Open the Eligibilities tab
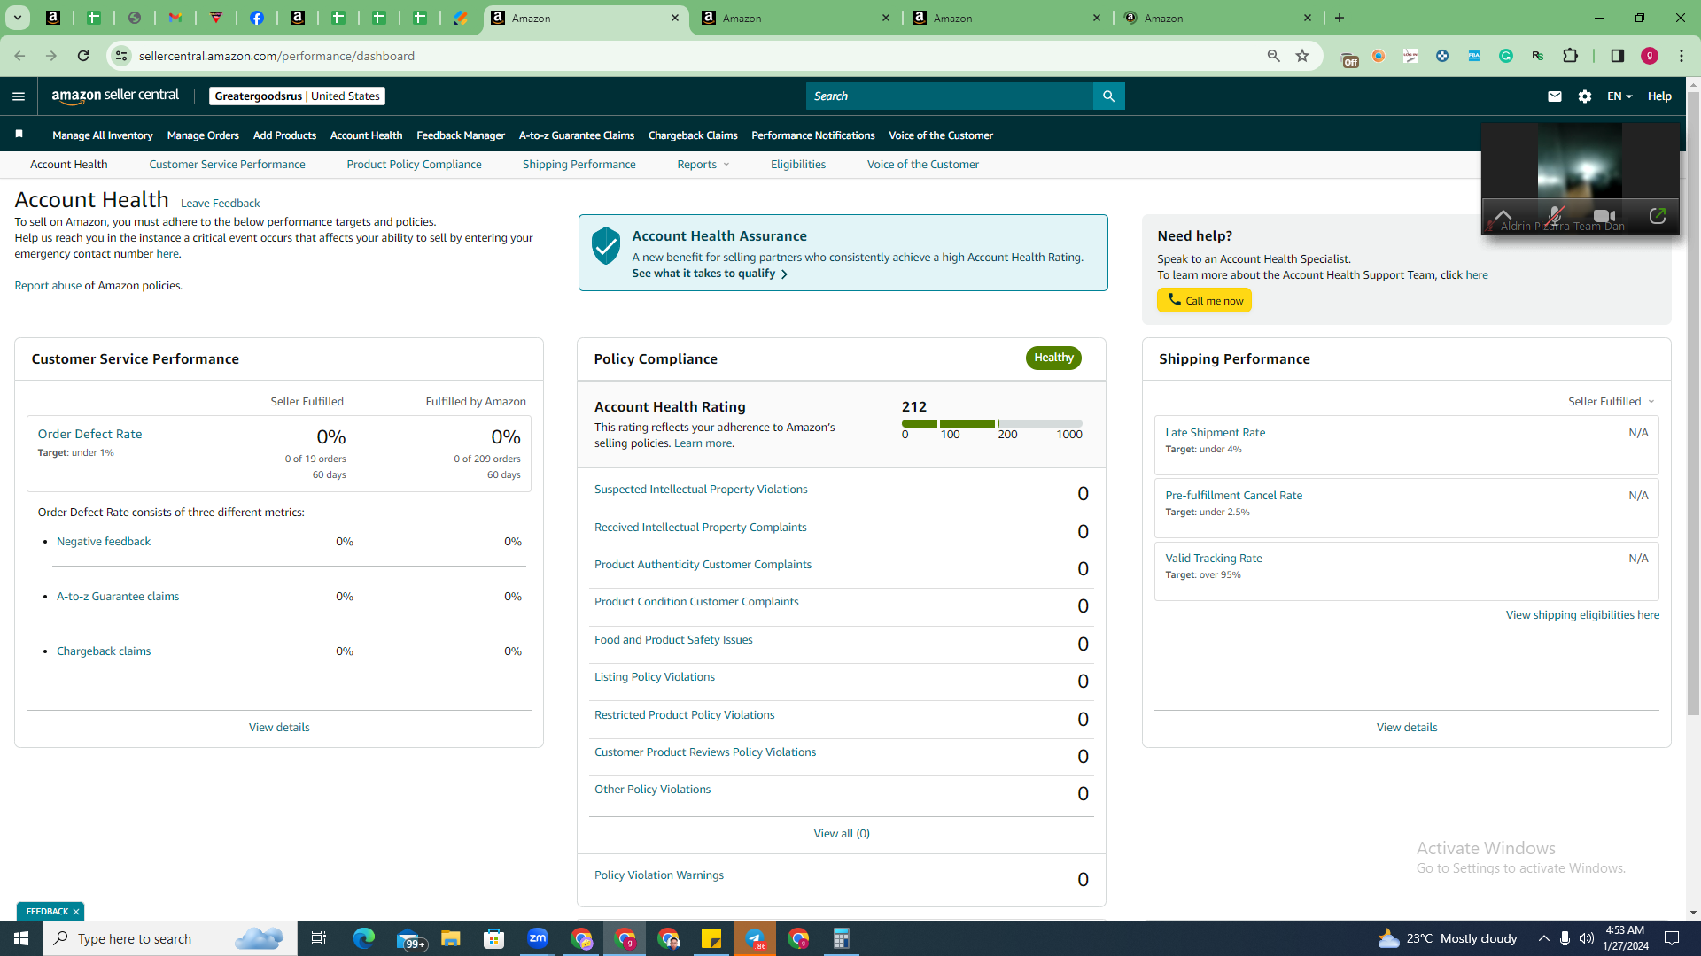Screen dimensions: 1701x956 coord(798,165)
